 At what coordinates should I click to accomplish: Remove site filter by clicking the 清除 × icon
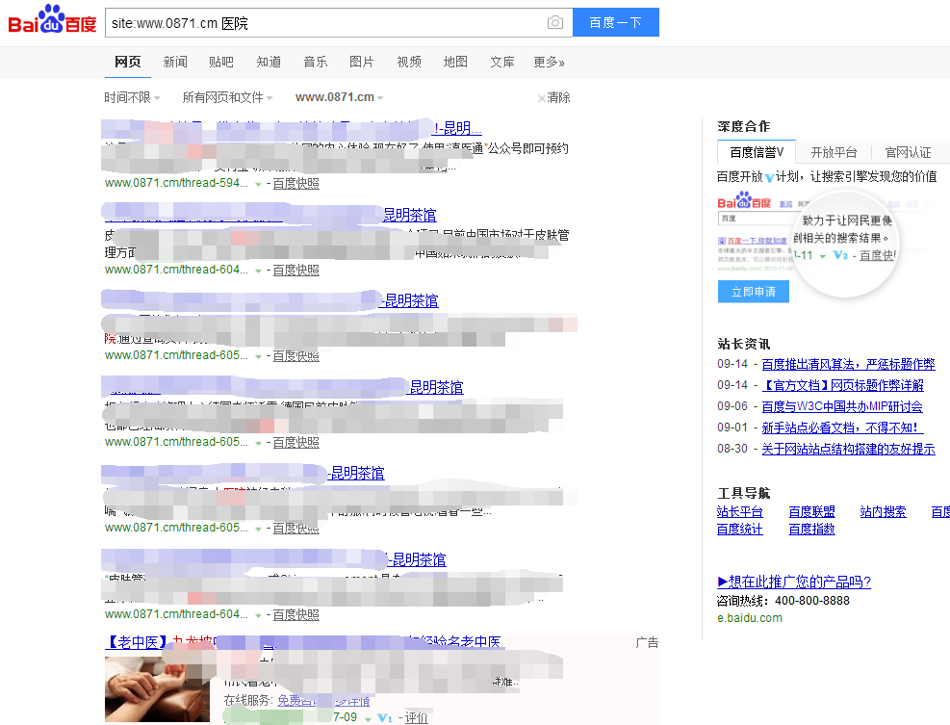pos(543,96)
